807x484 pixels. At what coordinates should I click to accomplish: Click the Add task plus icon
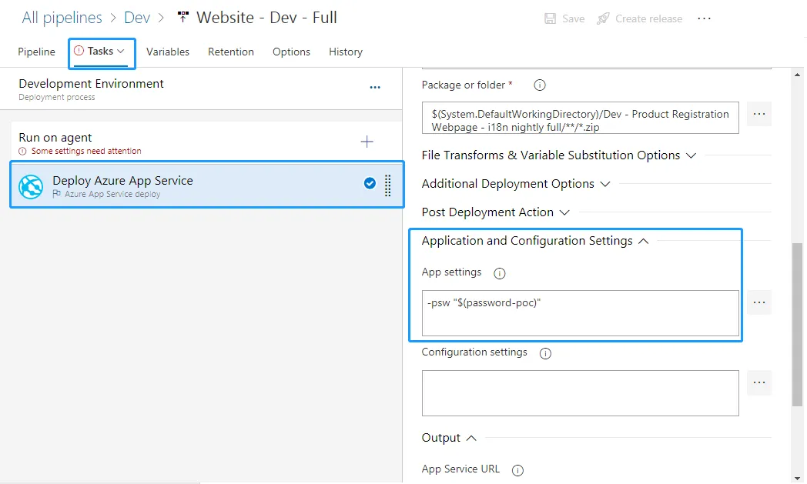pyautogui.click(x=367, y=142)
